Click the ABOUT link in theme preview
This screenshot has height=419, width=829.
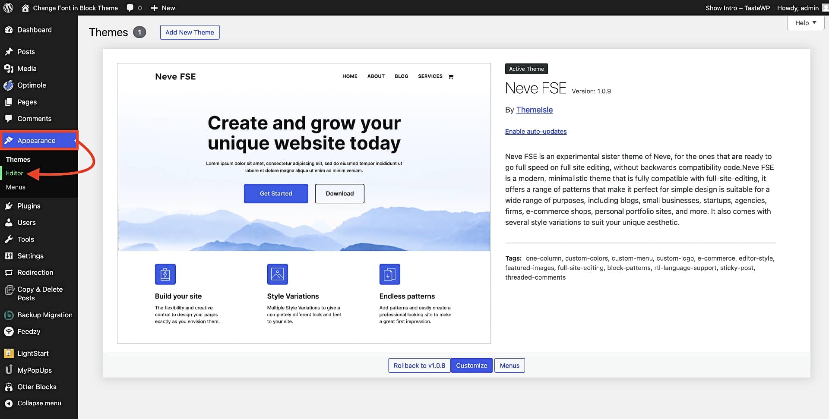[x=376, y=76]
